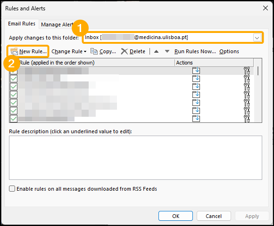Move rule up with triangle arrow
Screen dimensions: 274x226
(x=157, y=51)
